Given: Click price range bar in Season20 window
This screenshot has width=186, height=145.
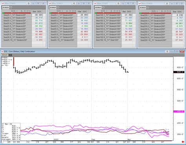Looking at the screenshot, I should pos(16,13).
